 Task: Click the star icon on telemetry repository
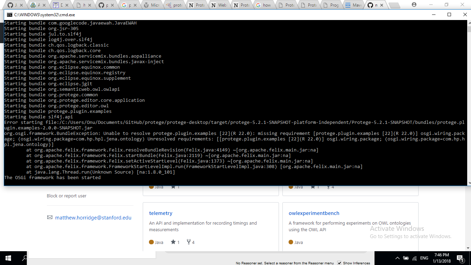(173, 242)
